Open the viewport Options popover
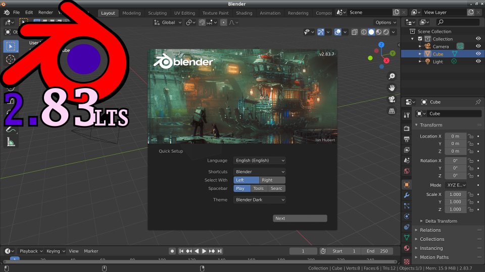The width and height of the screenshot is (485, 272). click(x=385, y=22)
